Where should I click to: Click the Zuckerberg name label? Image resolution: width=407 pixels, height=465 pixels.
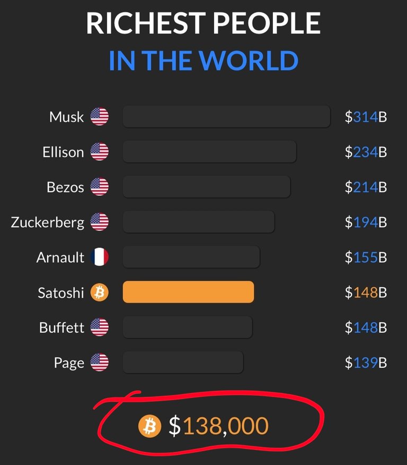(48, 222)
